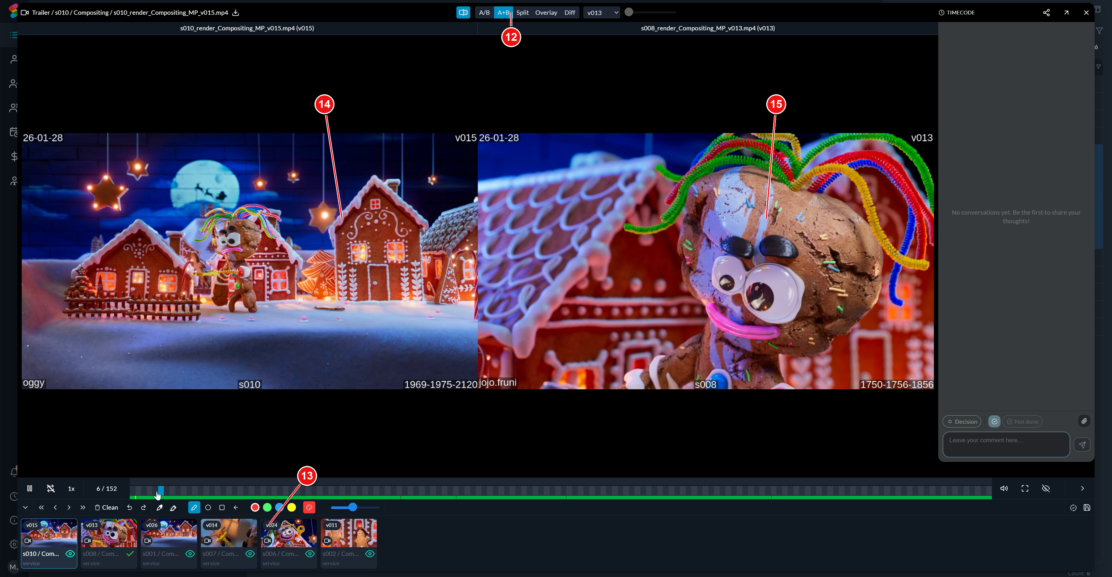Click the 6 / 152 frame counter
The width and height of the screenshot is (1112, 577).
point(107,488)
